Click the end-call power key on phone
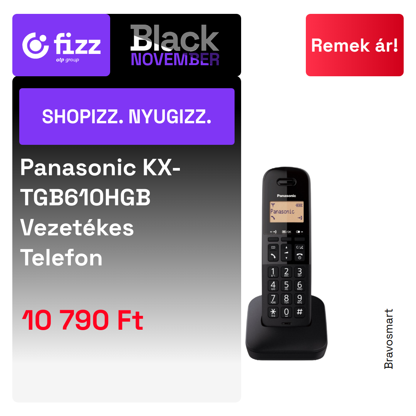This screenshot has width=416, height=416. [x=300, y=256]
